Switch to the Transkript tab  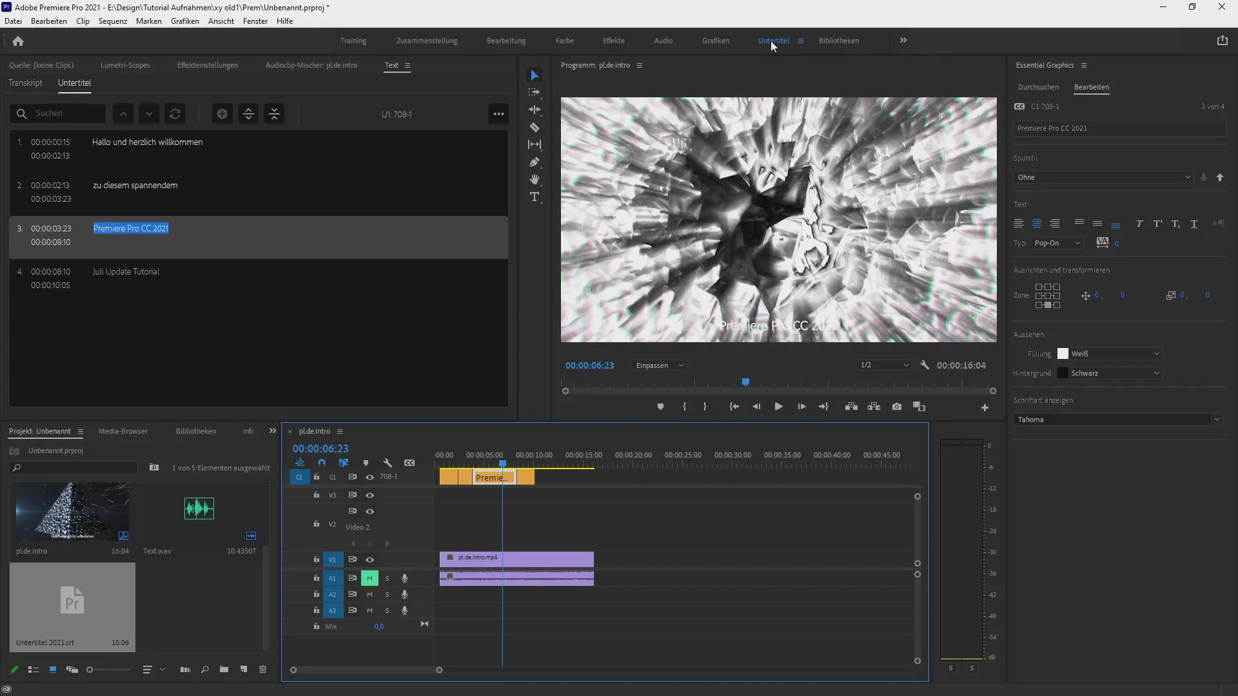tap(25, 83)
